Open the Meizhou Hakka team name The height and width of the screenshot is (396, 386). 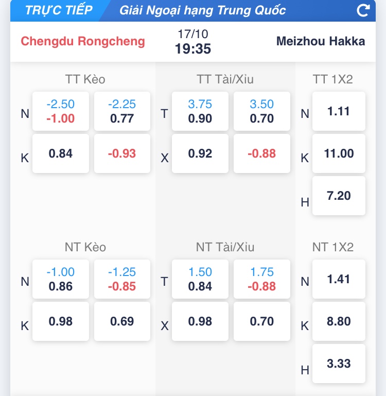point(321,41)
